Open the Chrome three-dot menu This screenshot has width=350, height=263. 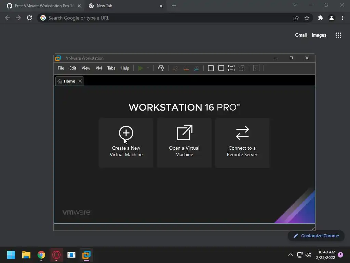click(x=342, y=18)
